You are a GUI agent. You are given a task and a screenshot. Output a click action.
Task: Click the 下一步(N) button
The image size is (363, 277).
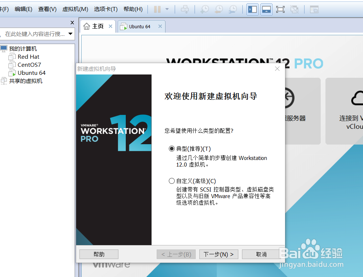tap(218, 254)
